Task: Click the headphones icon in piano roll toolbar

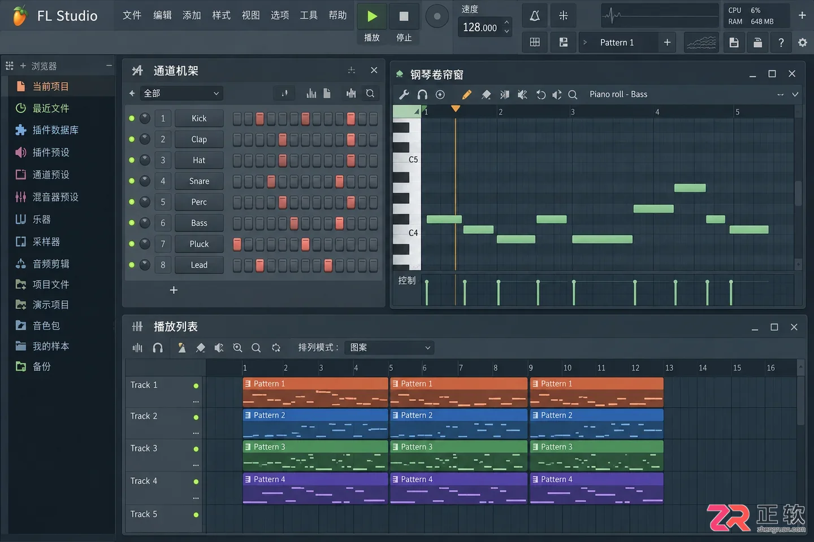Action: click(x=422, y=94)
